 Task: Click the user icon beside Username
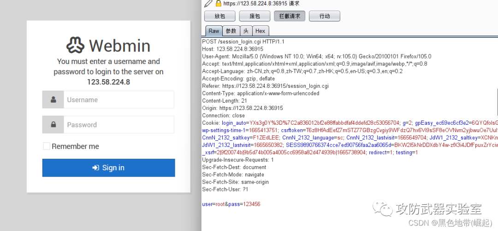(53, 99)
